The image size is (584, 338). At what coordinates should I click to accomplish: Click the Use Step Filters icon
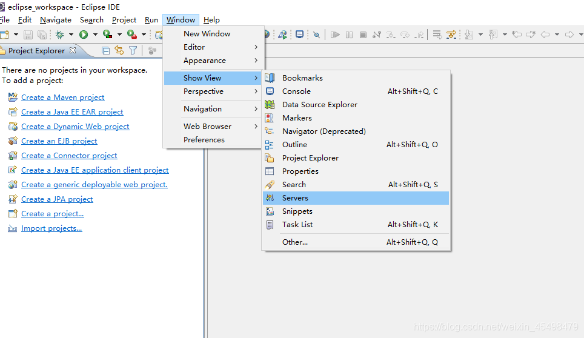point(451,35)
